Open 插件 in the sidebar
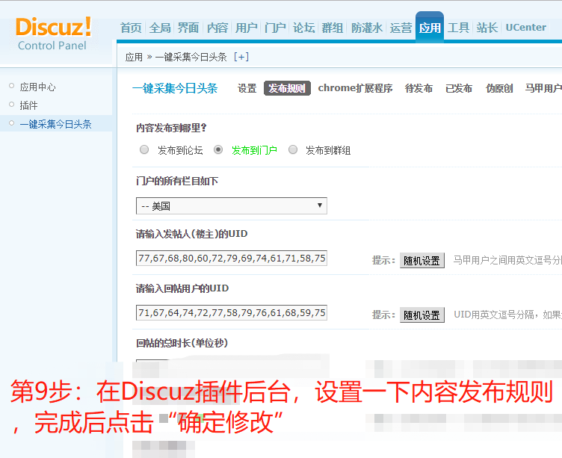 pyautogui.click(x=28, y=105)
